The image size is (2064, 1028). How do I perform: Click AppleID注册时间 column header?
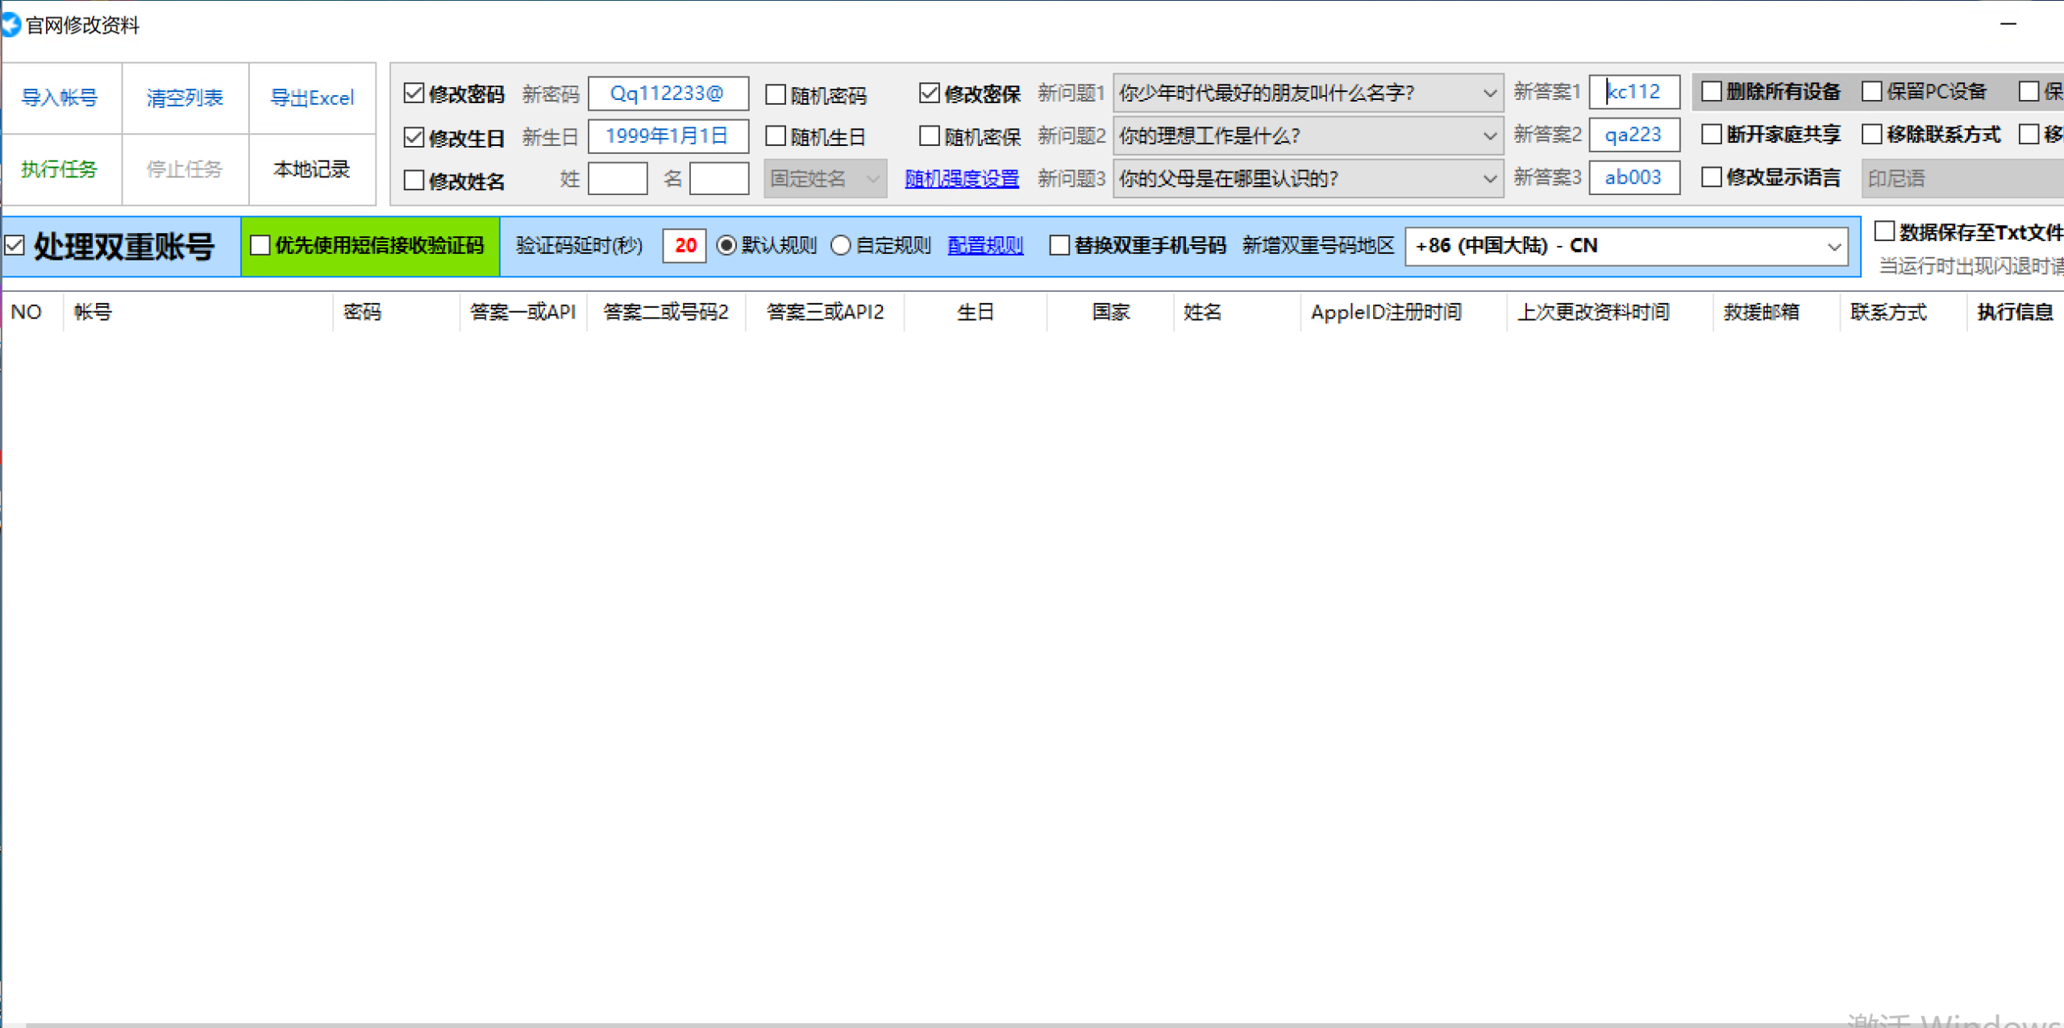(1404, 312)
